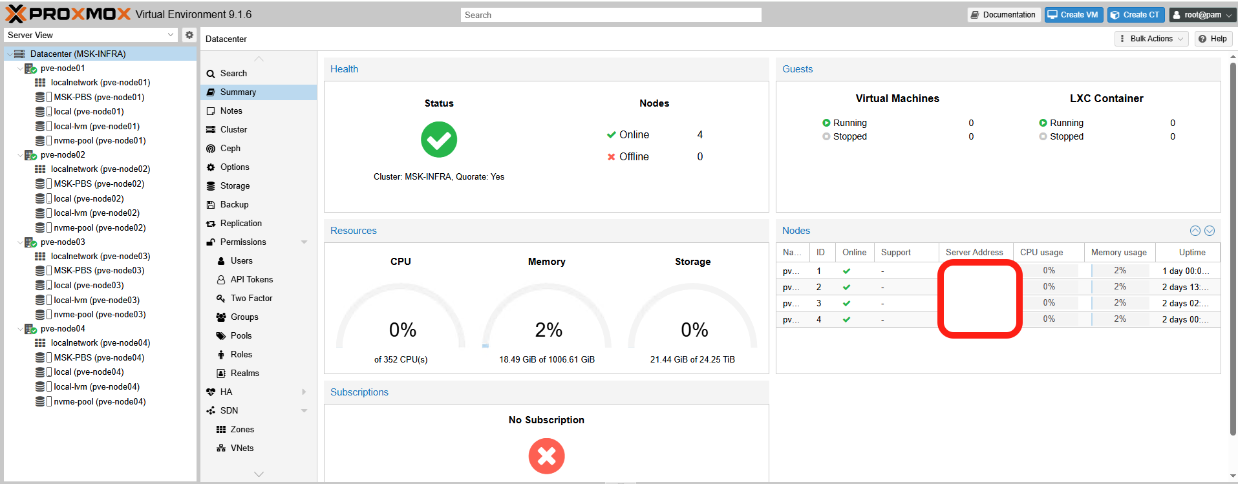Screen dimensions: 1238x484
Task: Click the Backup menu icon
Action: 211,205
